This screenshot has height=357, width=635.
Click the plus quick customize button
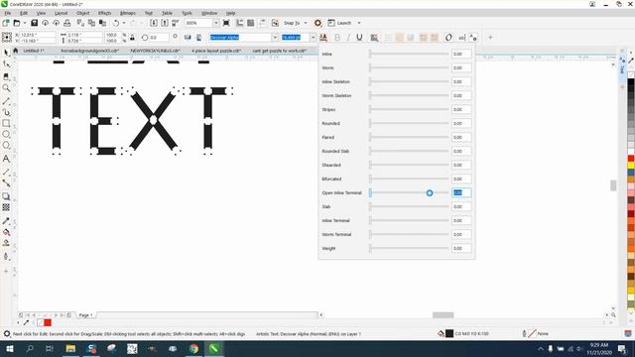pos(490,38)
